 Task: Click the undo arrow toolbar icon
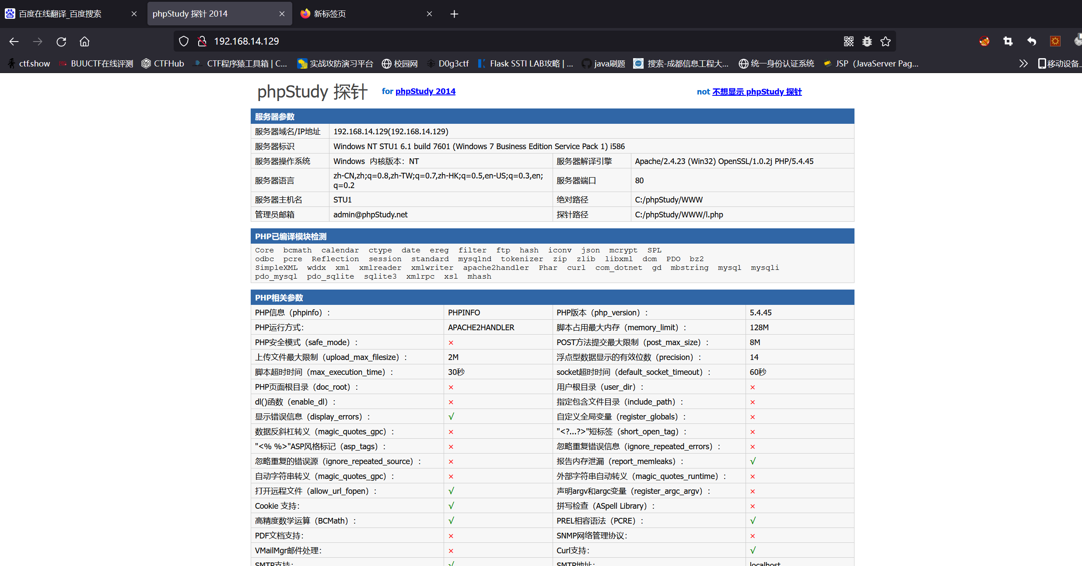(1032, 42)
